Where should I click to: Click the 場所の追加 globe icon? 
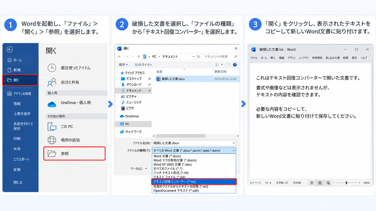point(52,140)
